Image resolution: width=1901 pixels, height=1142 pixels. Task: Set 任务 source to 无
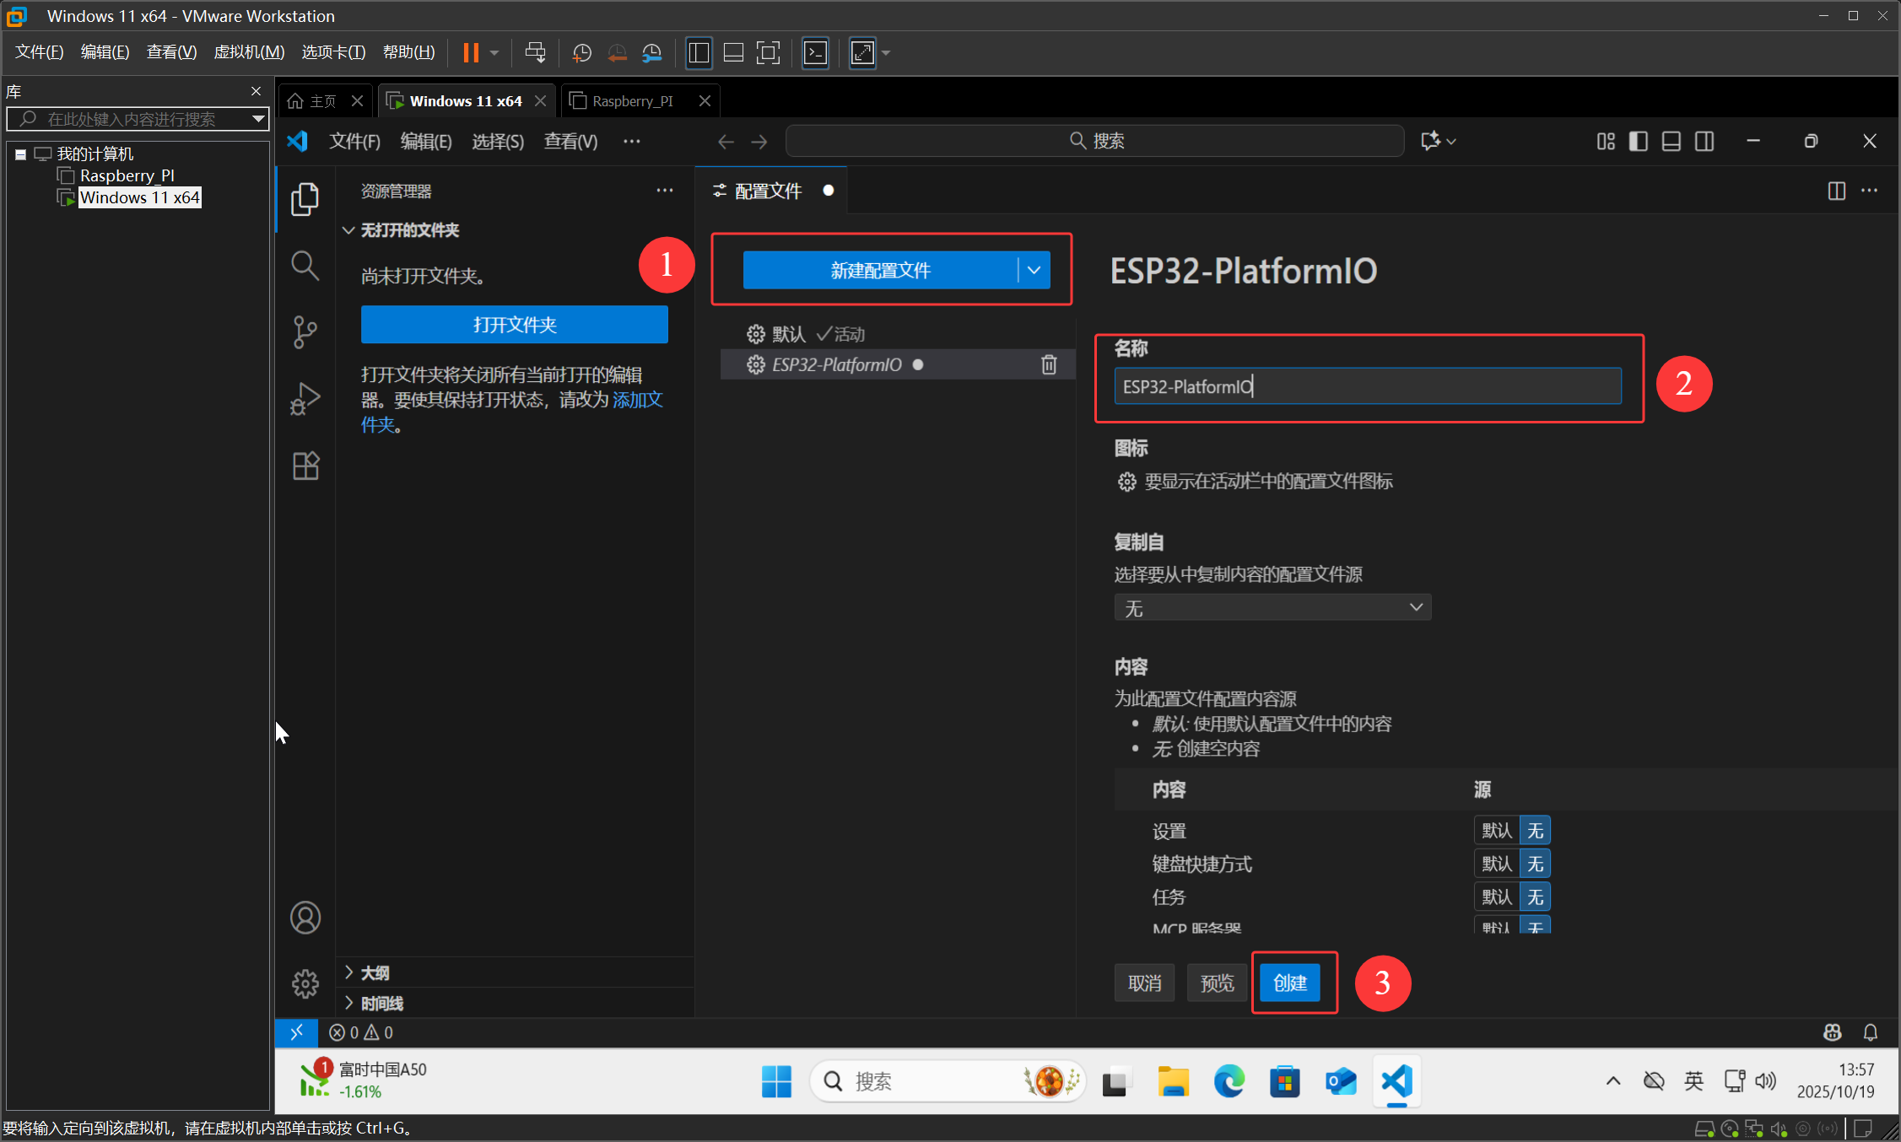pyautogui.click(x=1535, y=897)
